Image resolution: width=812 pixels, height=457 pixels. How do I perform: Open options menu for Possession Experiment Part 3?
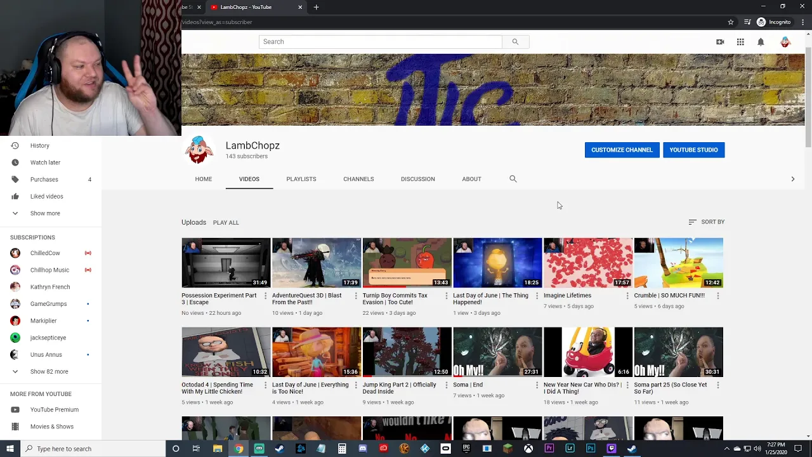click(265, 296)
